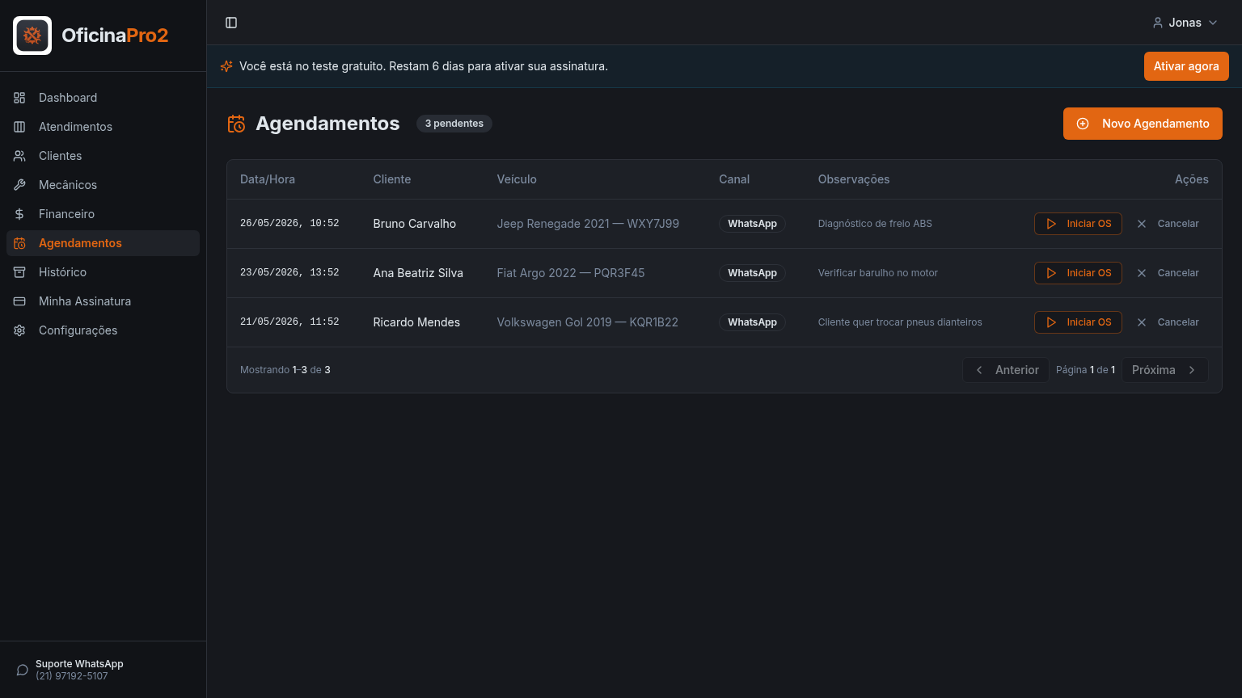Click Iniciar OS for Ana Beatriz Silva
1242x698 pixels.
click(x=1078, y=273)
